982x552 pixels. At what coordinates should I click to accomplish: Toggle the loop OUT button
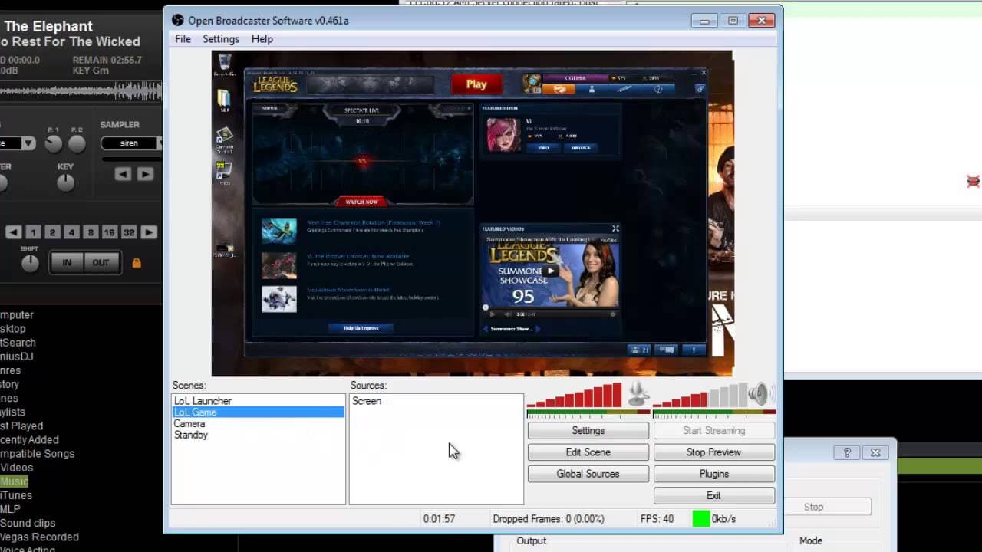[101, 262]
